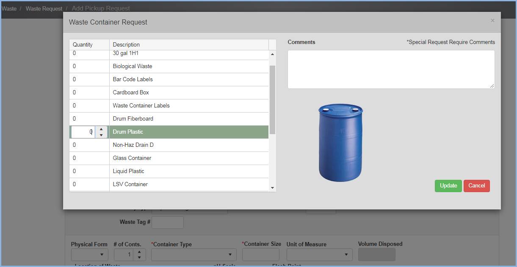517x267 pixels.
Task: Expand the Container Type dropdown
Action: [x=194, y=255]
